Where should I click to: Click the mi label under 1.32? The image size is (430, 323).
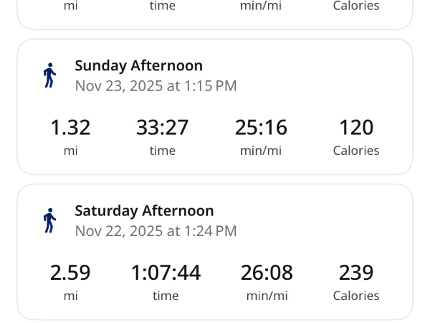70,151
